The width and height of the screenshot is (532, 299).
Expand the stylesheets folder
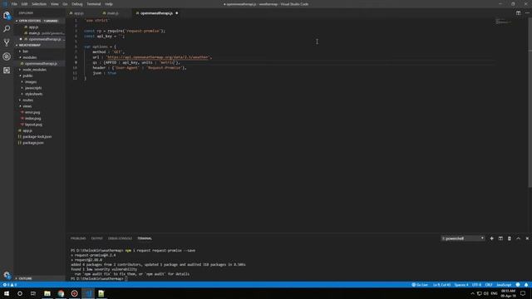pyautogui.click(x=39, y=94)
